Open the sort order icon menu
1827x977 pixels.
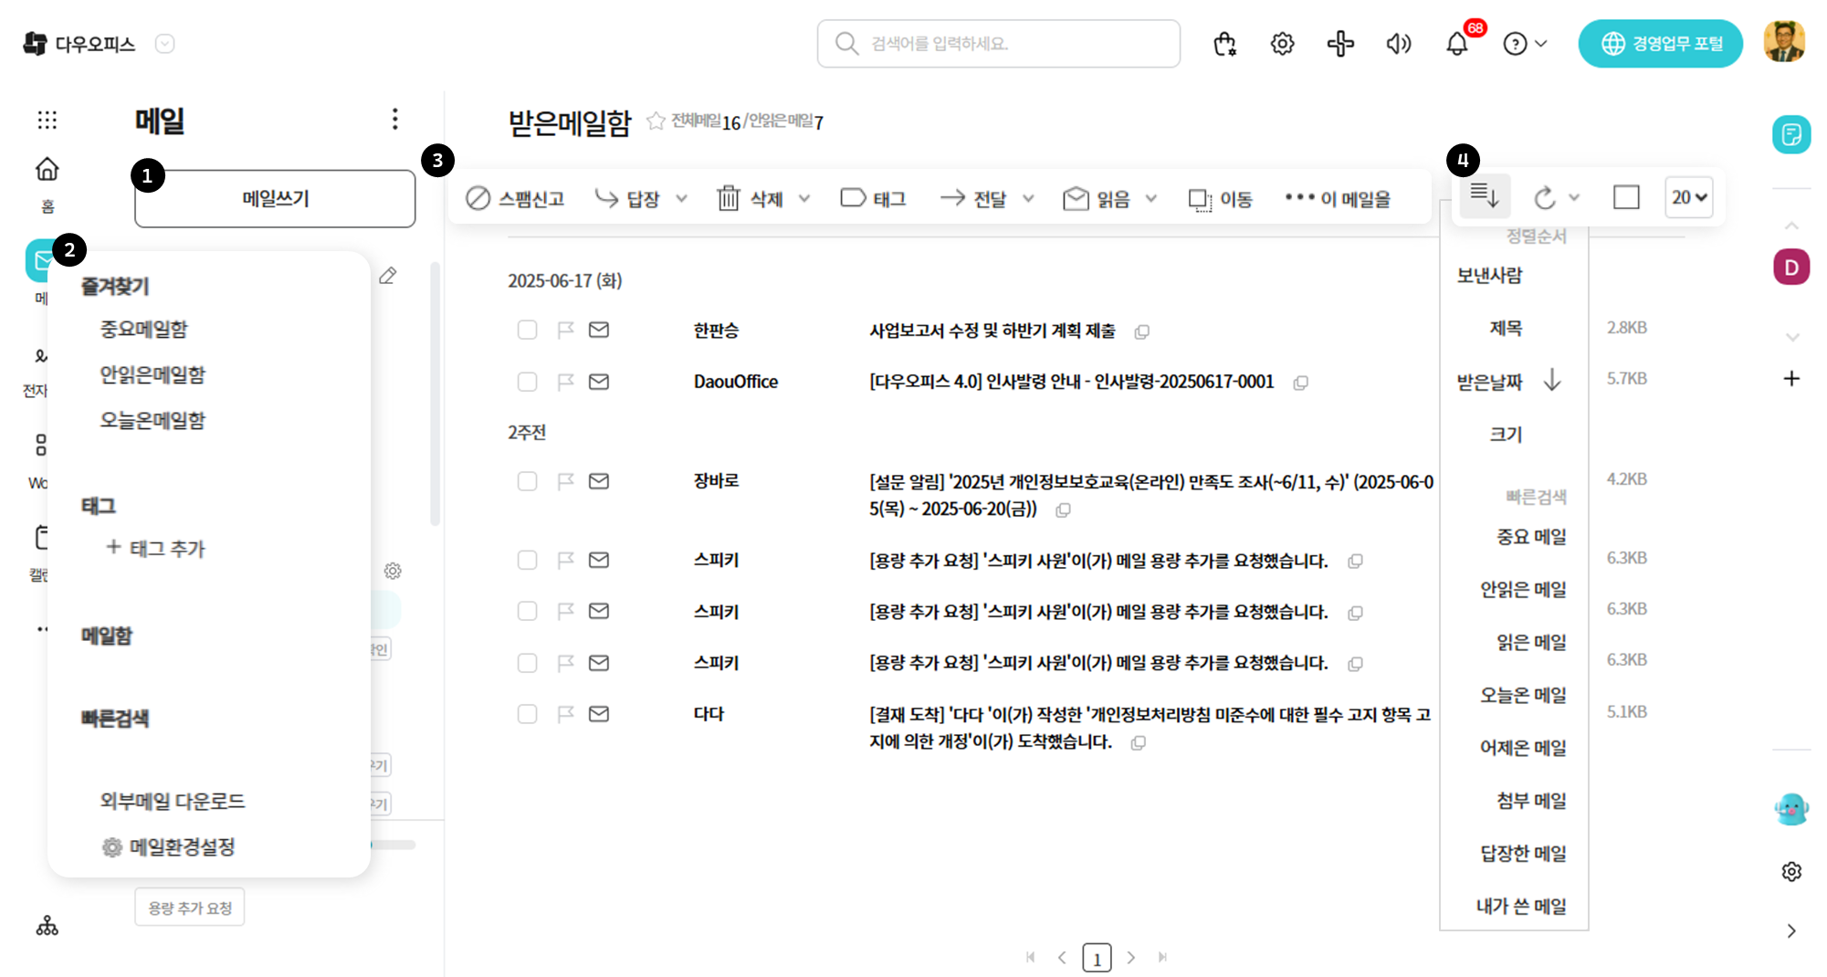click(1484, 196)
